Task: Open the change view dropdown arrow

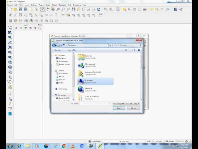Action: pos(129,50)
